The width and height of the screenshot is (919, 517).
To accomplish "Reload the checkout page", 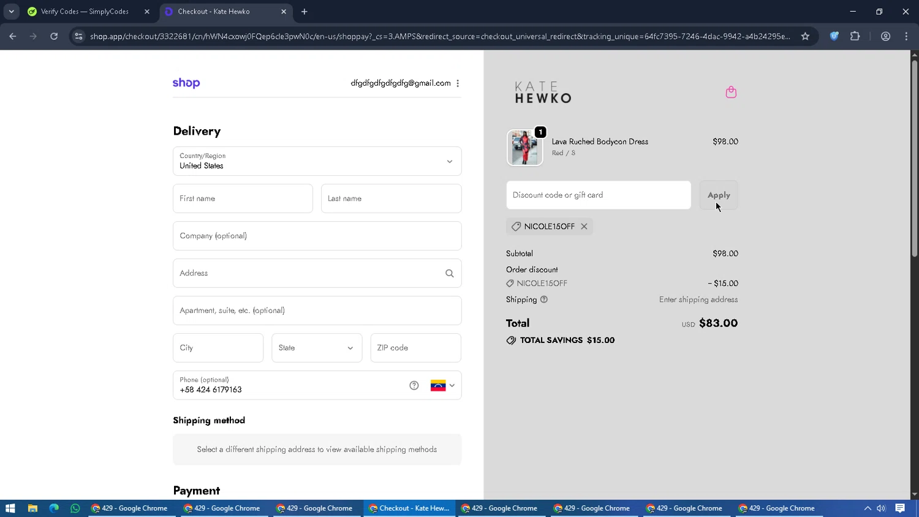I will (54, 36).
